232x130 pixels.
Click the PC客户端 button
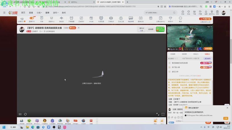click(205, 19)
